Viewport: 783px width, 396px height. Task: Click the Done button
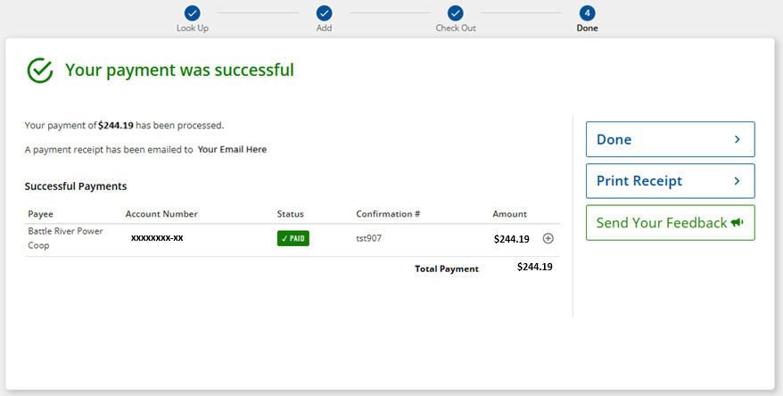670,139
